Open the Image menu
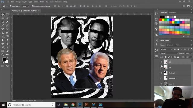 [x=18, y=2]
